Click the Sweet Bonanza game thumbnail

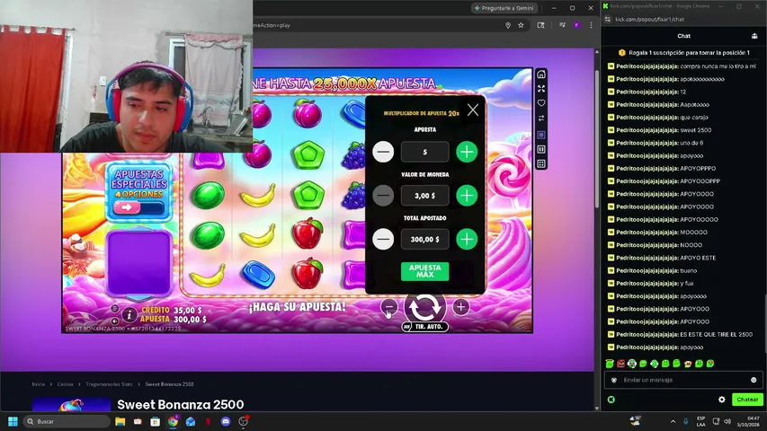(x=71, y=405)
